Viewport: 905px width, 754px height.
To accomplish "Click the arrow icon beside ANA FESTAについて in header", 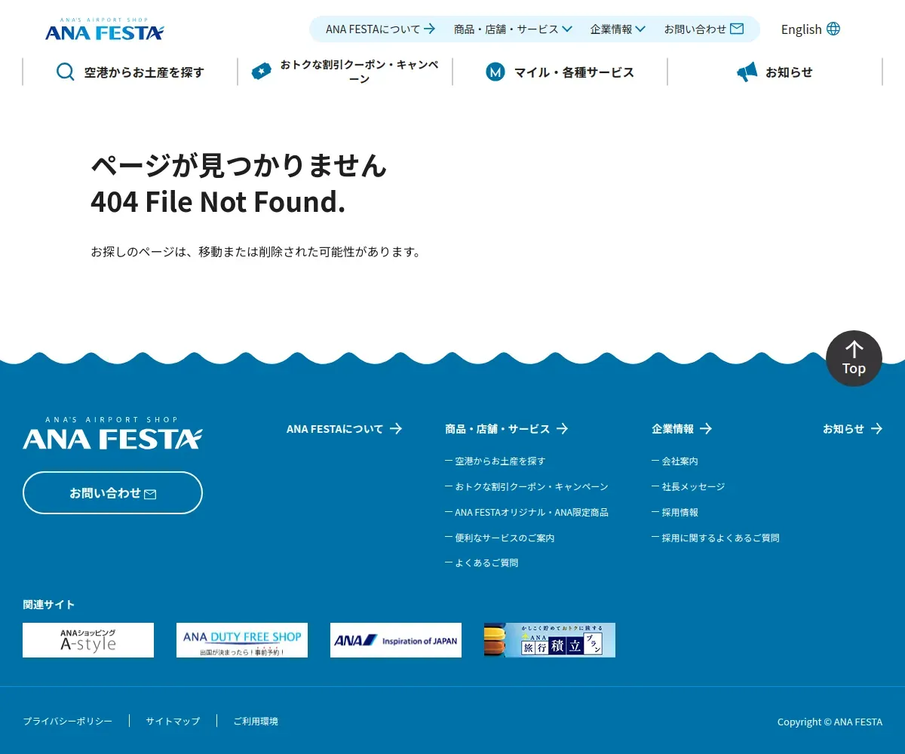I will pyautogui.click(x=429, y=29).
